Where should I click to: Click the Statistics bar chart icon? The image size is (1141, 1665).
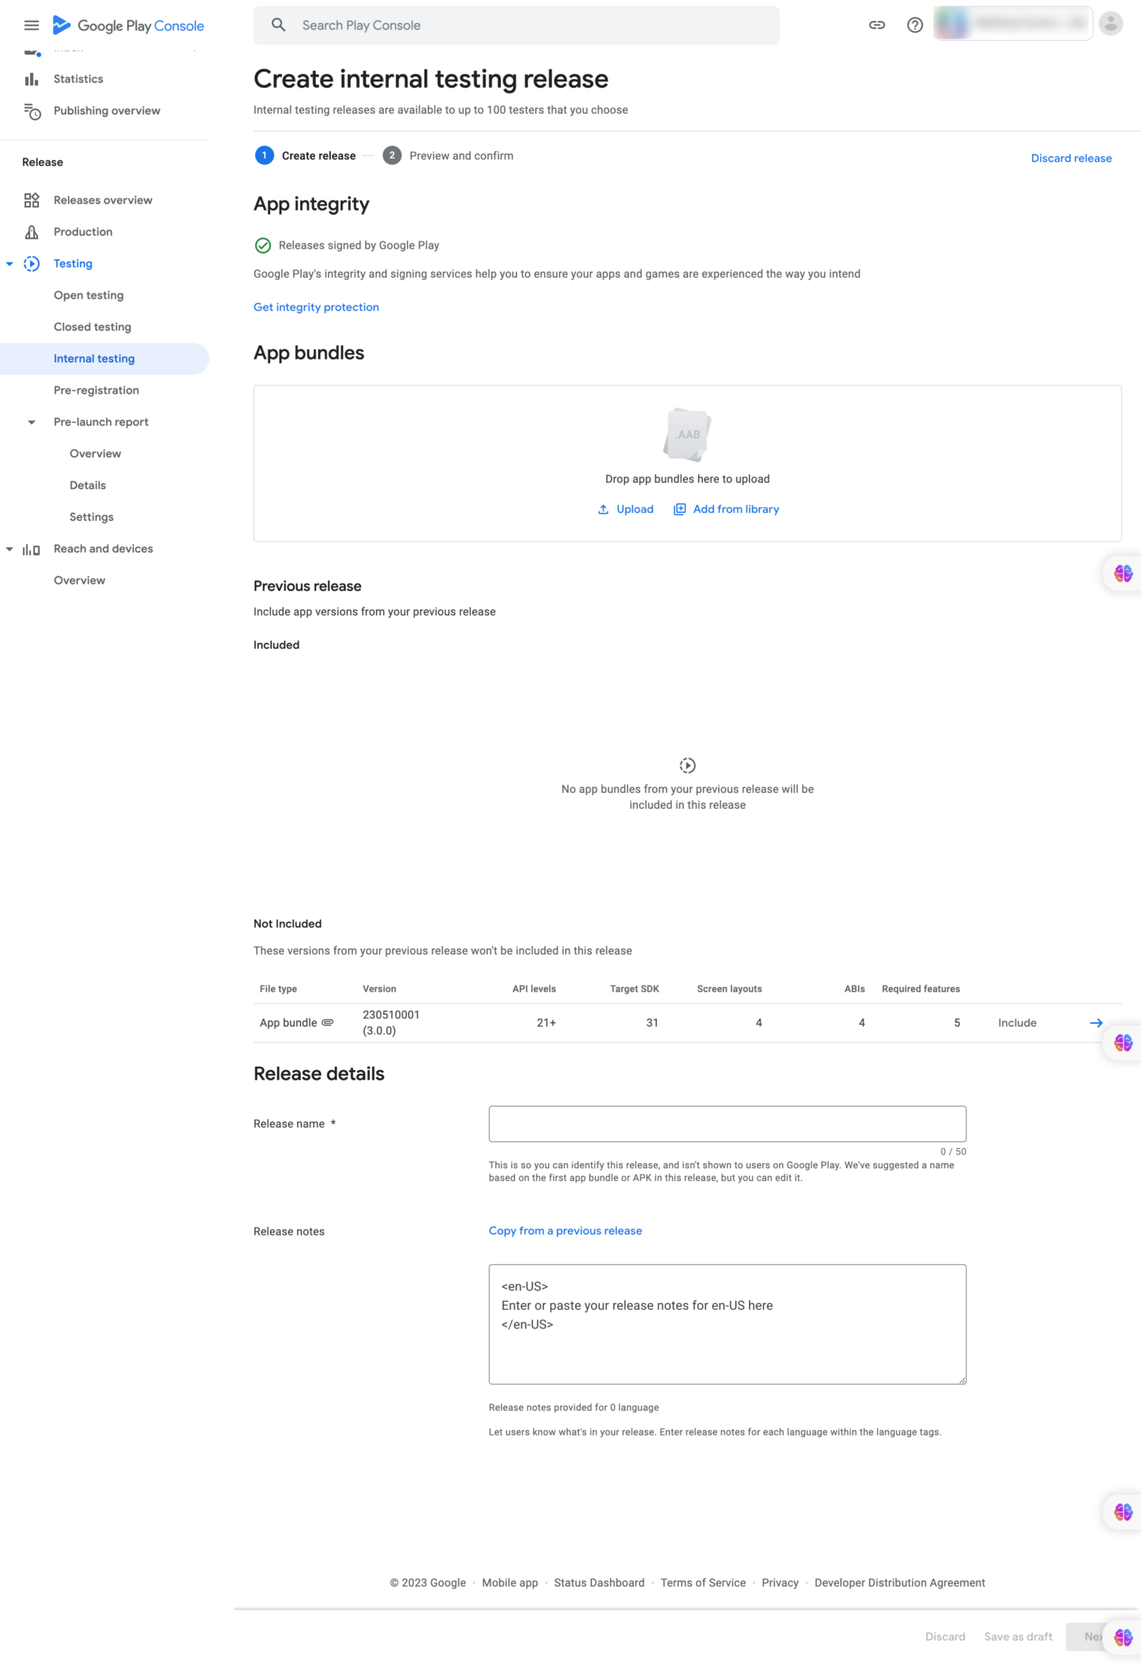32,79
